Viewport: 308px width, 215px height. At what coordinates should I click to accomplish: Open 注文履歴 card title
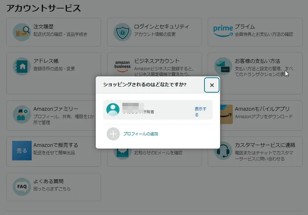[x=44, y=27]
